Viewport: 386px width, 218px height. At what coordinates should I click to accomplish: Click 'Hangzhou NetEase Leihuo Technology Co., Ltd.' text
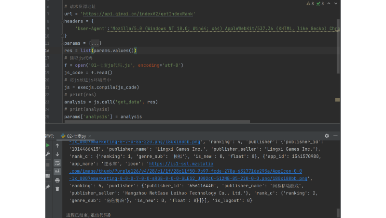[x=184, y=193]
